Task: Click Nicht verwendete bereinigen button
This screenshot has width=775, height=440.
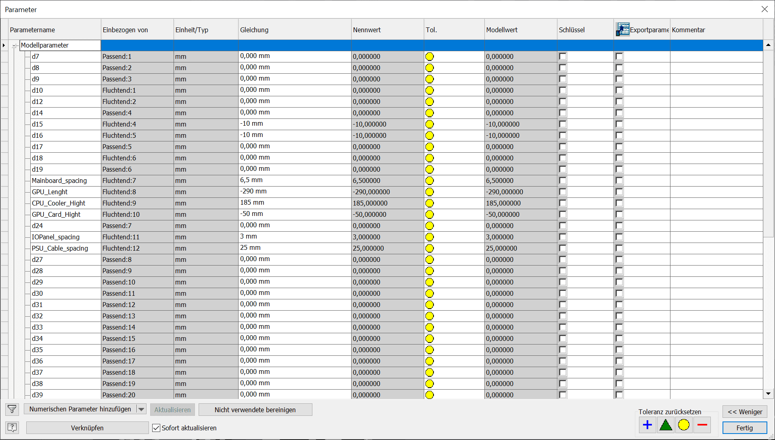Action: pos(255,410)
